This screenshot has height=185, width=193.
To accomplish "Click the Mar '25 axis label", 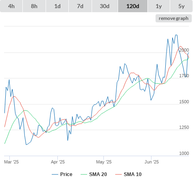I will click(x=11, y=162).
